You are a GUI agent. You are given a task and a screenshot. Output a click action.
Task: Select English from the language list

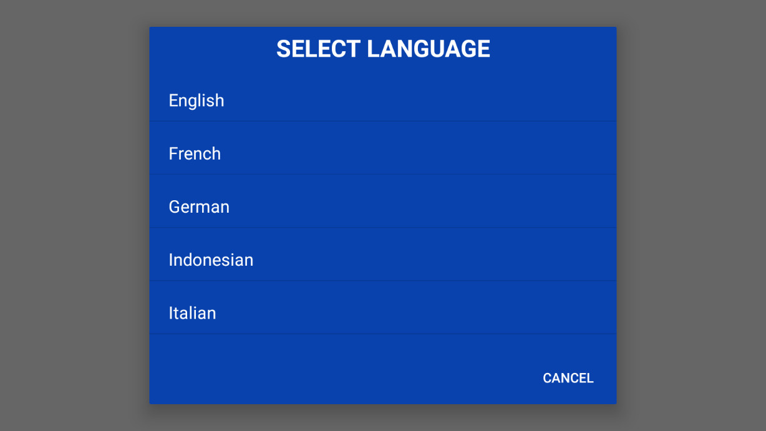tap(382, 100)
